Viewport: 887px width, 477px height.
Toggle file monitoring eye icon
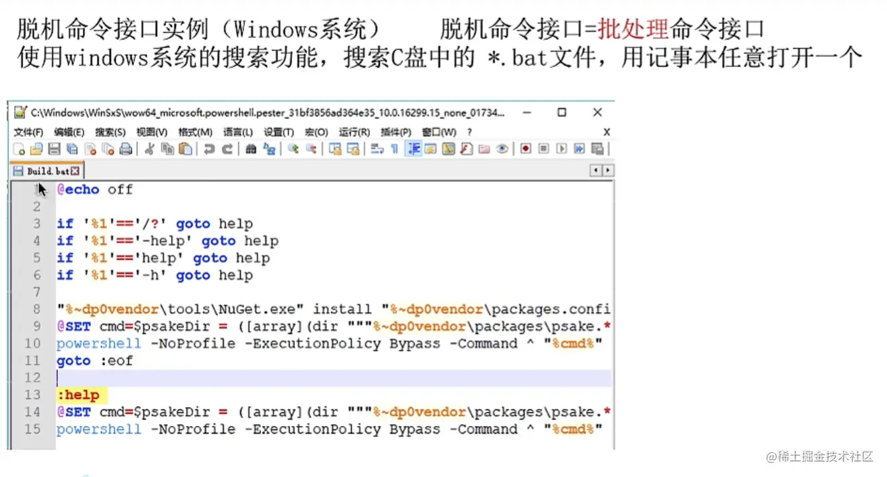(502, 149)
